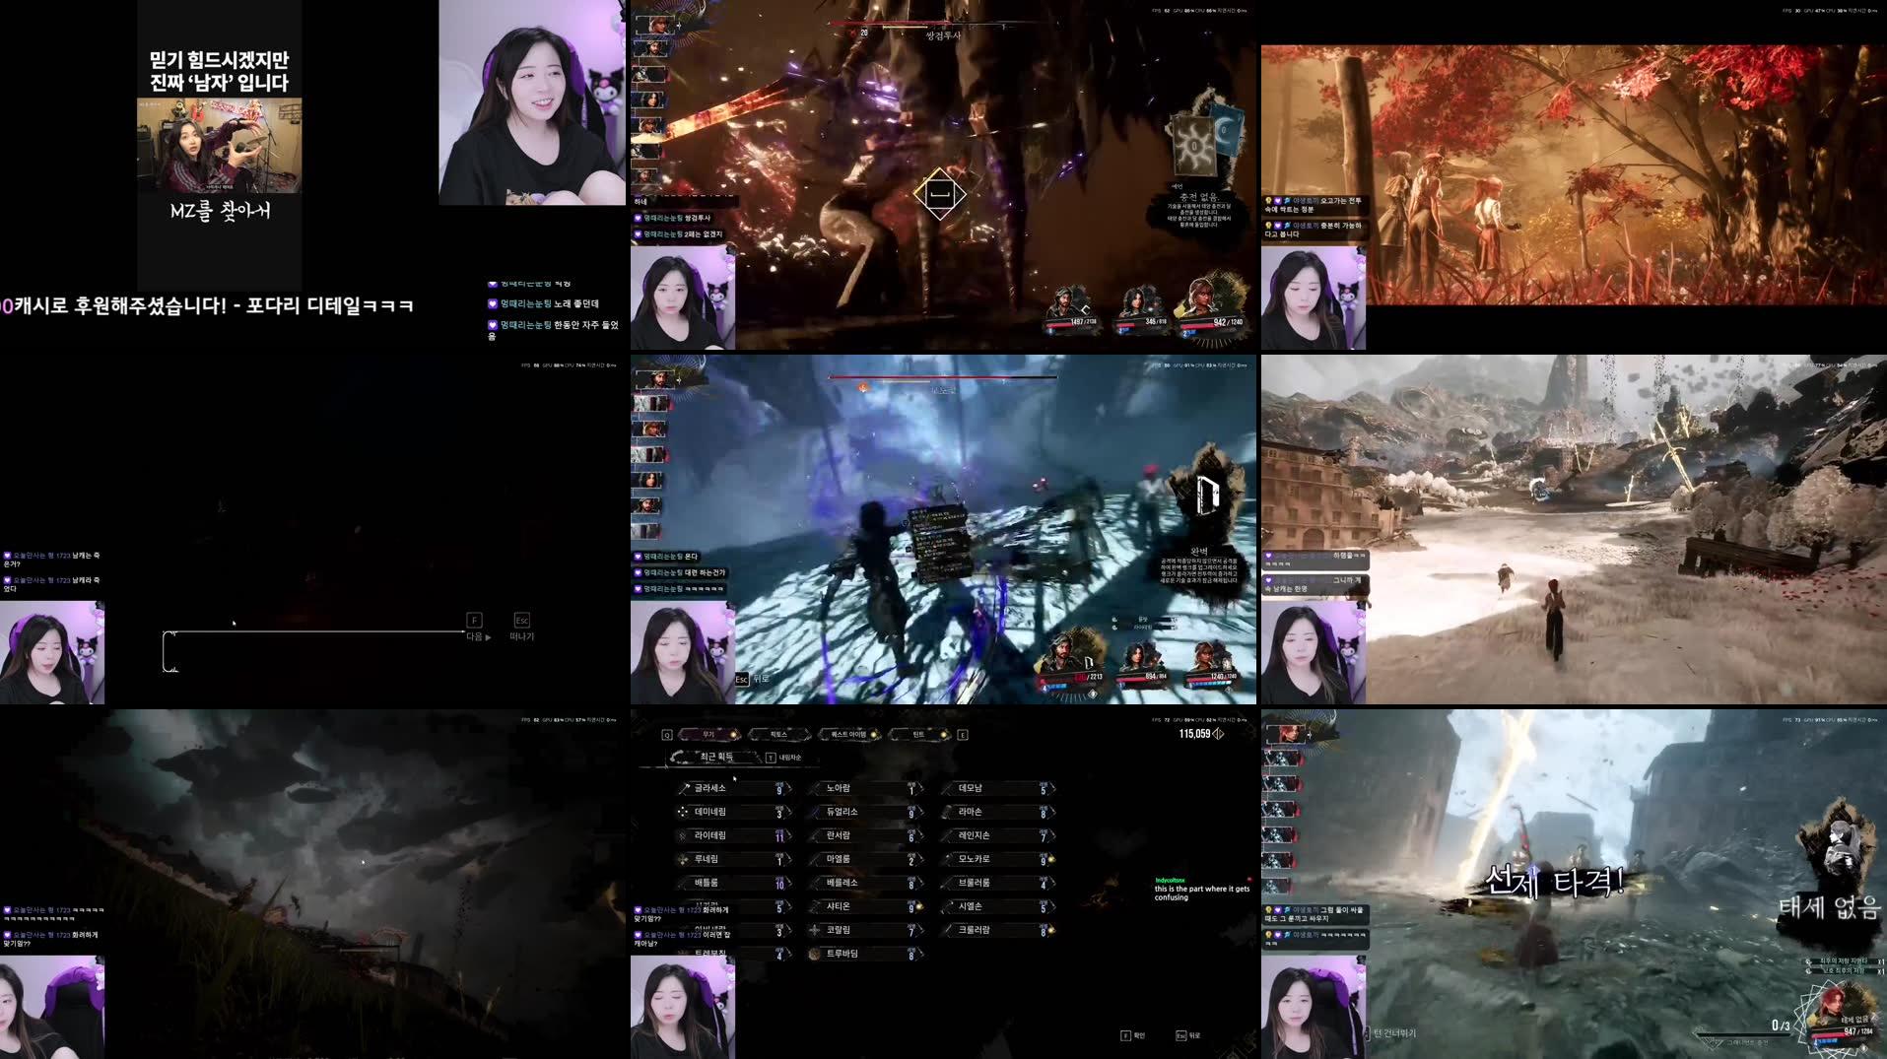The height and width of the screenshot is (1059, 1887).
Task: Click the 쌍검투사 enemy name label
Action: (x=943, y=35)
